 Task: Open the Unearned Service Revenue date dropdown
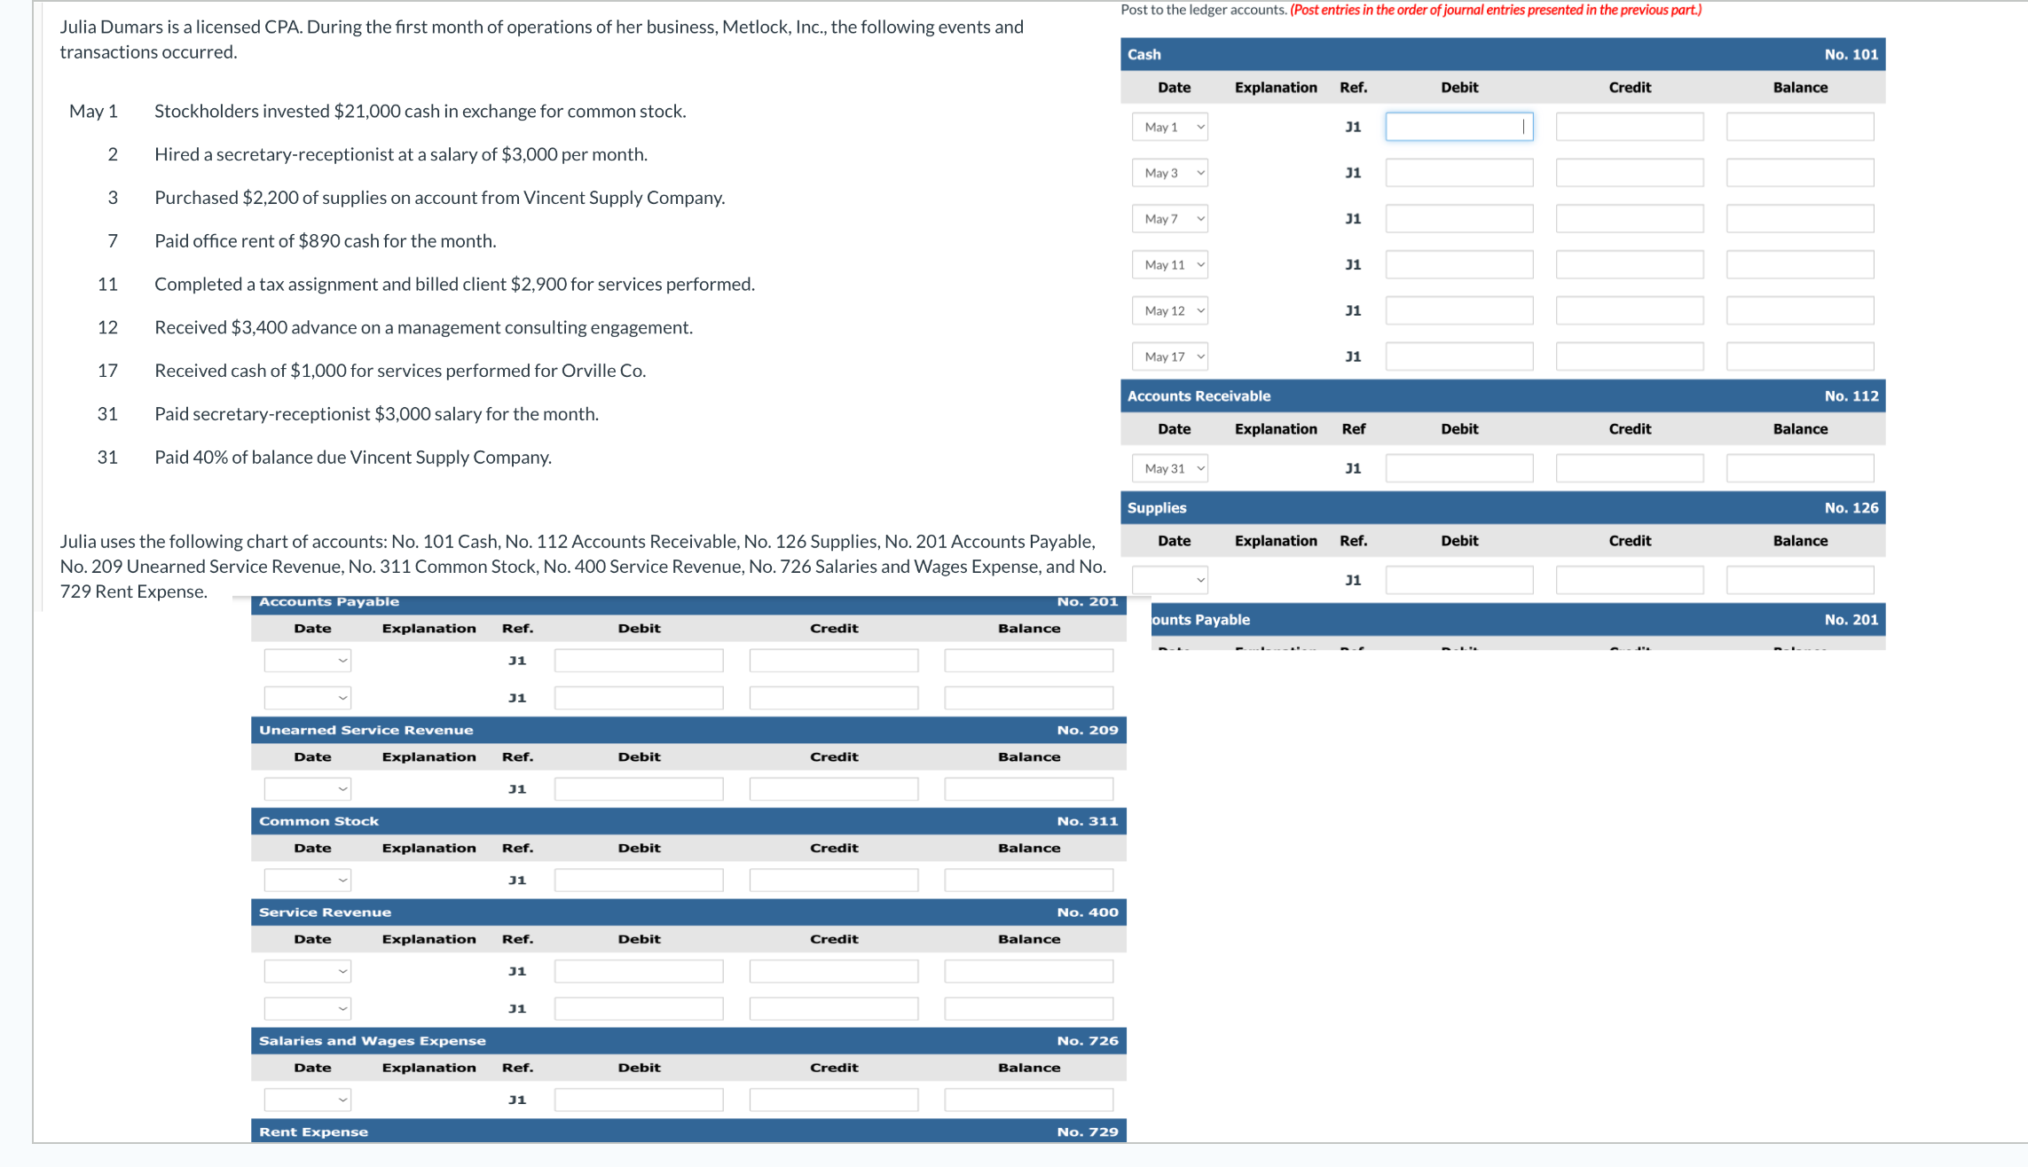[x=307, y=789]
